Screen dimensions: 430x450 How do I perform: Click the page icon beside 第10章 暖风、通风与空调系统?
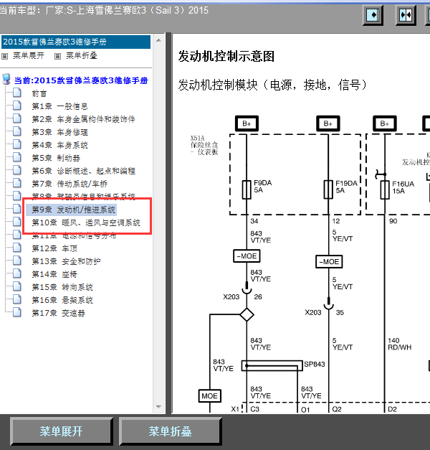click(17, 222)
